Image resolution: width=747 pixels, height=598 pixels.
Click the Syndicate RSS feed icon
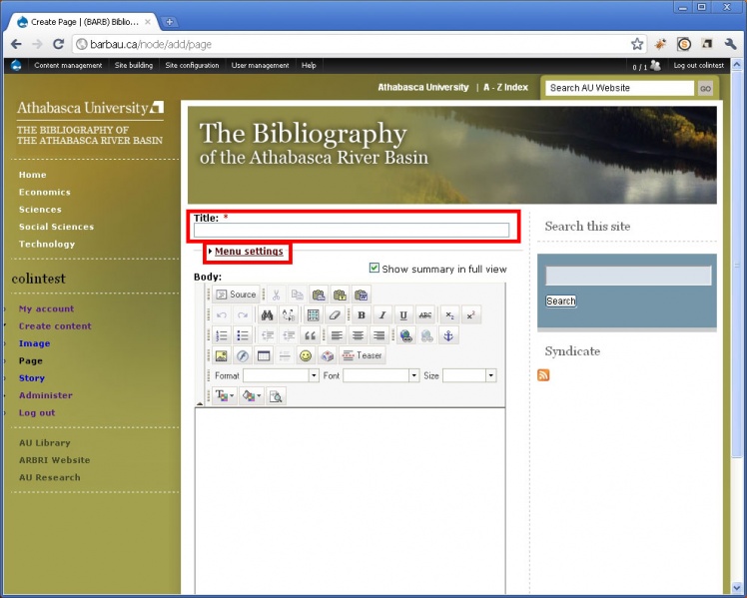point(543,375)
